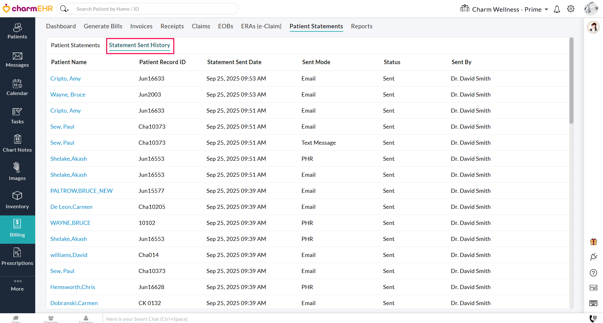The image size is (603, 323).
Task: Open the Patients section in sidebar
Action: point(17,31)
